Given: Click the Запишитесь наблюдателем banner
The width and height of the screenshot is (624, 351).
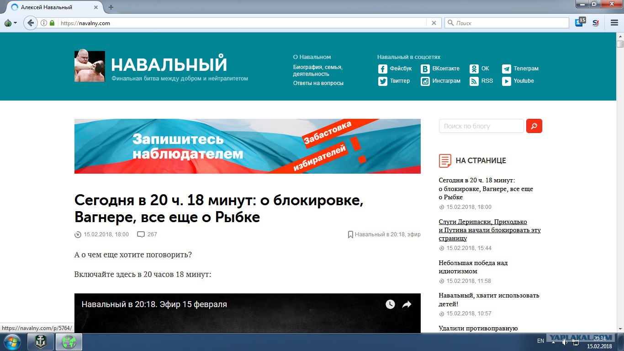Looking at the screenshot, I should coord(248,146).
